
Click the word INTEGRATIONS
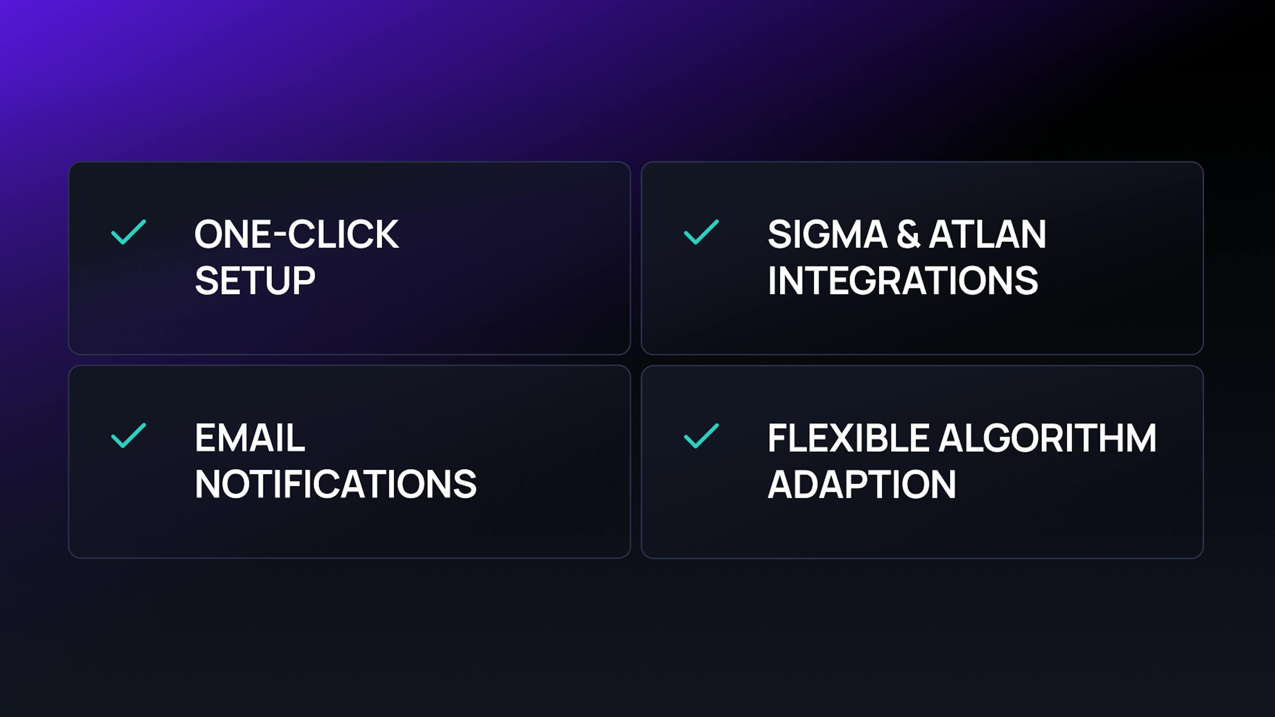click(x=903, y=280)
